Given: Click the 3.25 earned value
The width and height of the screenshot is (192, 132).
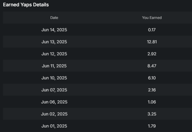Looking at the screenshot, I should coord(152,114).
